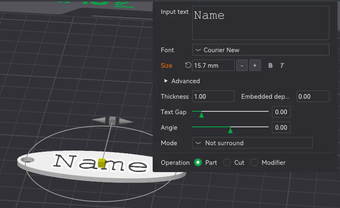Select the Cut operation radio button
340x208 pixels.
(x=227, y=162)
